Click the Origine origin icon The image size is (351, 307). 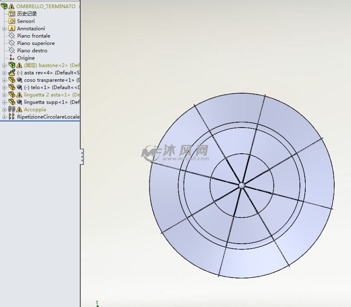pyautogui.click(x=11, y=57)
